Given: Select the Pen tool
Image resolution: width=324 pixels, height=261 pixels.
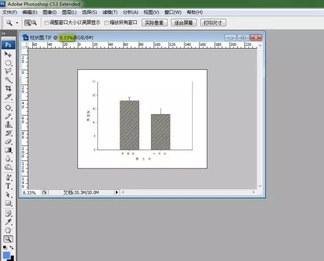Looking at the screenshot, I should click(8, 178).
